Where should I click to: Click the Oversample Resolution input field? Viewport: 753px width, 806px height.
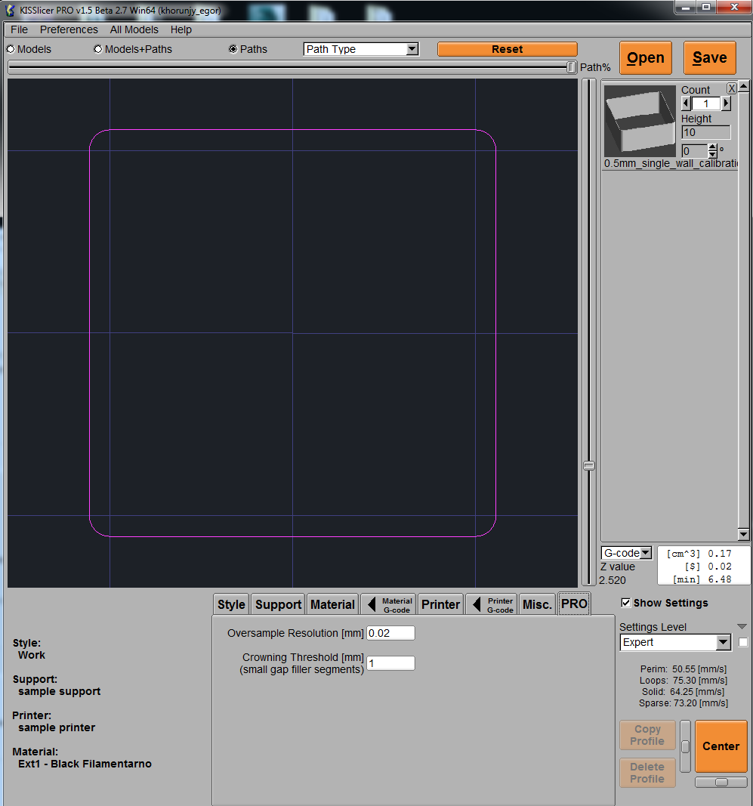[390, 633]
